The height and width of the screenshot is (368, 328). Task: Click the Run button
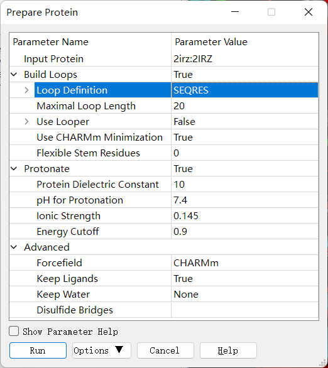tap(38, 350)
